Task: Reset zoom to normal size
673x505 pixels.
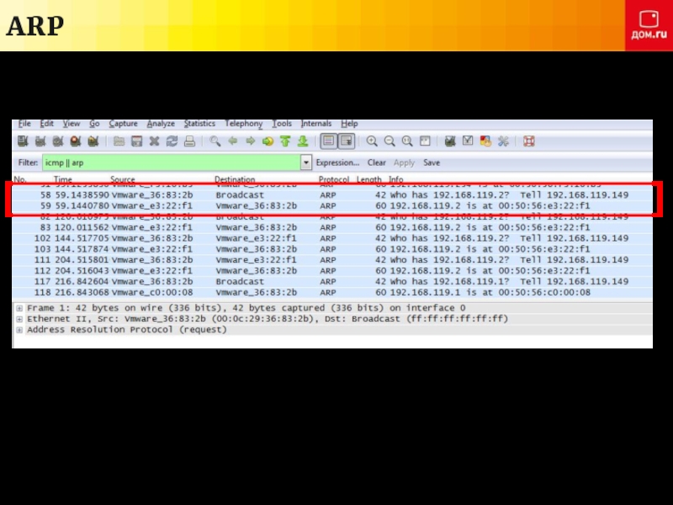Action: 407,141
